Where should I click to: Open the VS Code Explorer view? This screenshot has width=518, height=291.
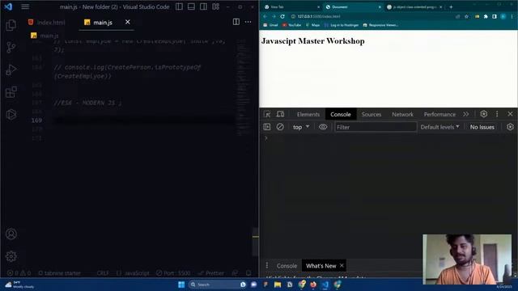pyautogui.click(x=11, y=25)
